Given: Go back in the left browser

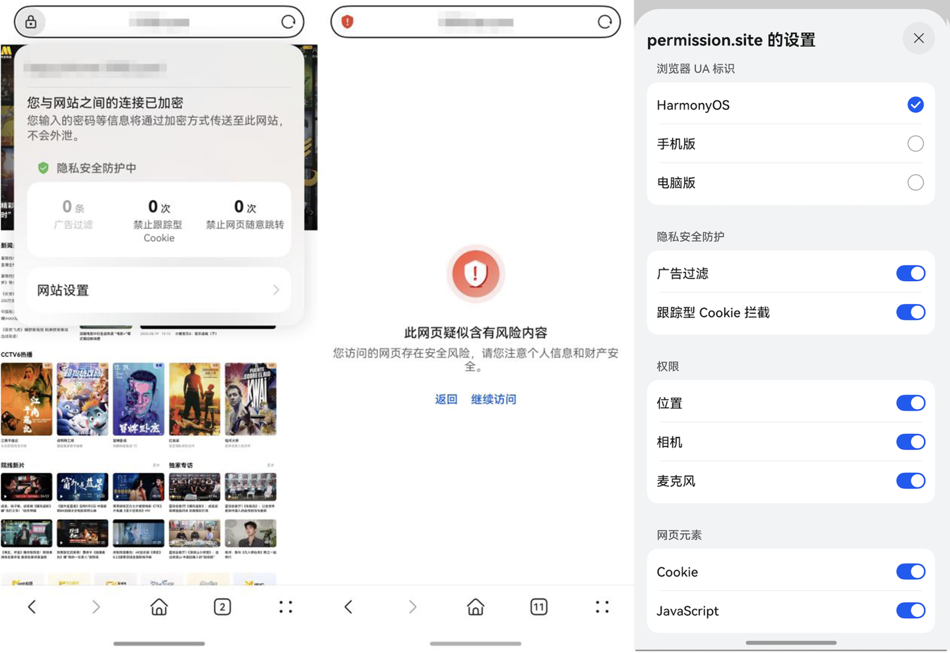Looking at the screenshot, I should tap(32, 607).
